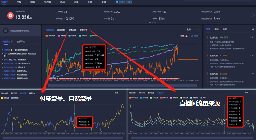
Task: Show the 全部评论 comments tab
Action: coord(21,41)
